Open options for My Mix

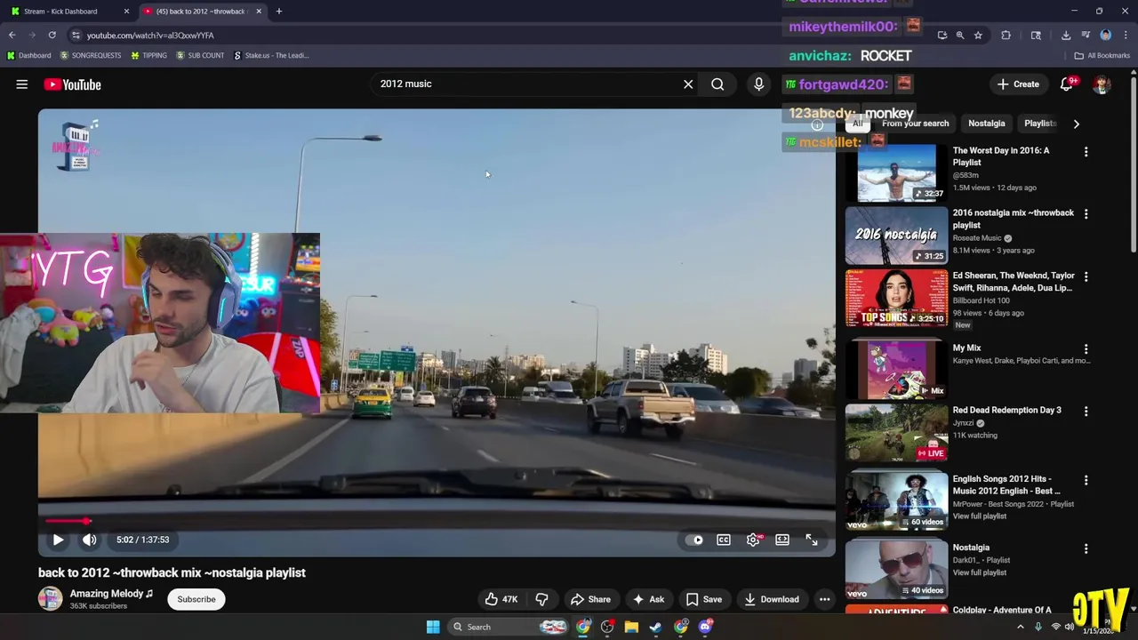pos(1086,349)
